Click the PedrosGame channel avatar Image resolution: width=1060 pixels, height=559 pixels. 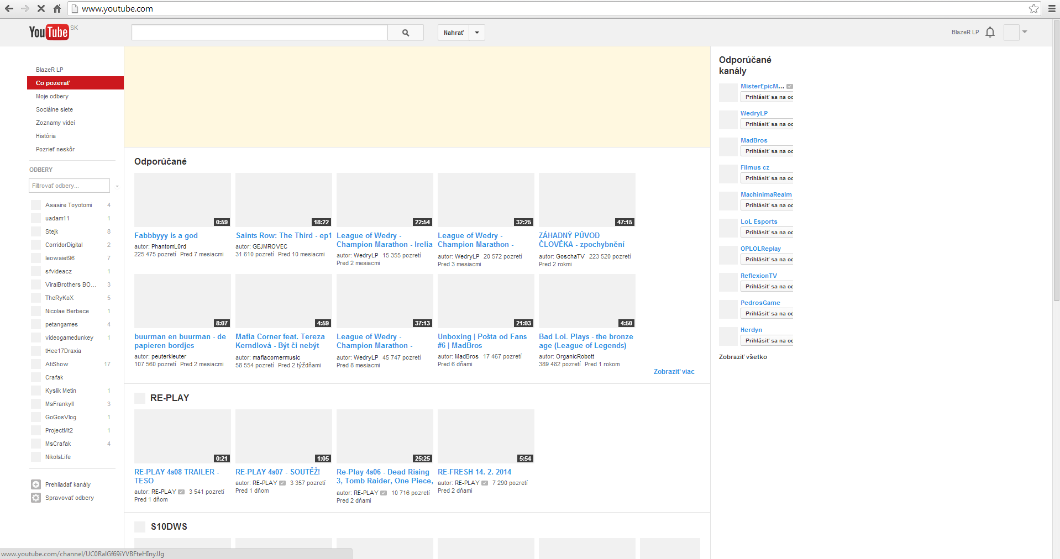[x=728, y=309]
